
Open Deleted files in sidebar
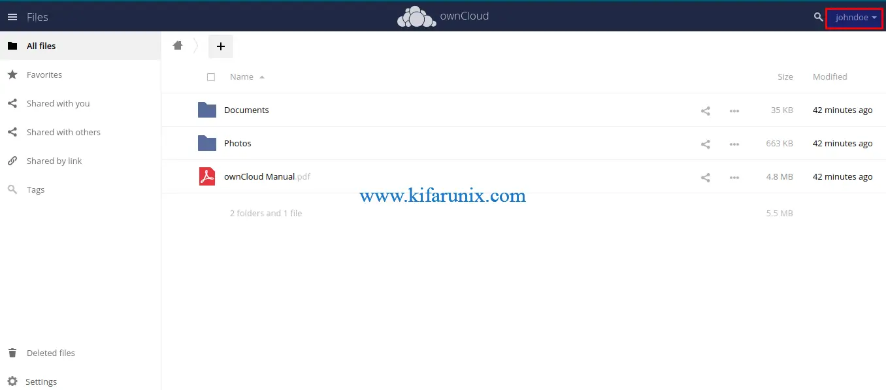click(80, 353)
